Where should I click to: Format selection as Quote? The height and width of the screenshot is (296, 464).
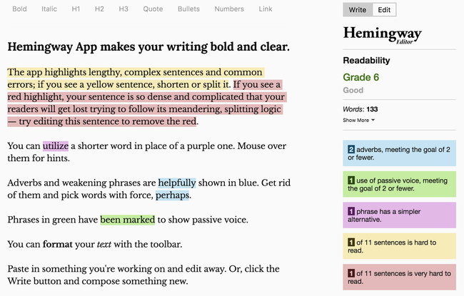(153, 9)
